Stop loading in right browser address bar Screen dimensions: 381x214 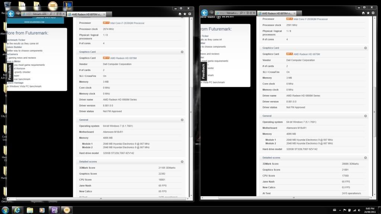pyautogui.click(x=254, y=13)
